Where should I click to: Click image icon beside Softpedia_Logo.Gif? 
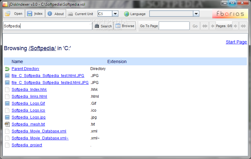coord(7,103)
